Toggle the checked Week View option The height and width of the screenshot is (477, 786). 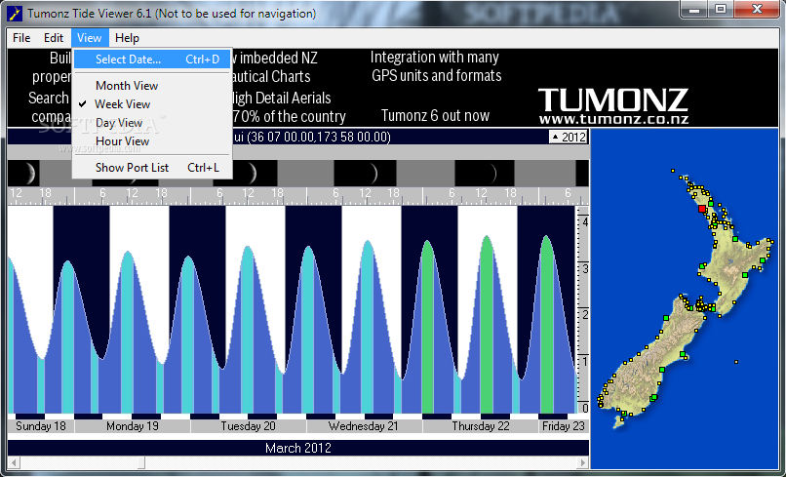pyautogui.click(x=152, y=104)
